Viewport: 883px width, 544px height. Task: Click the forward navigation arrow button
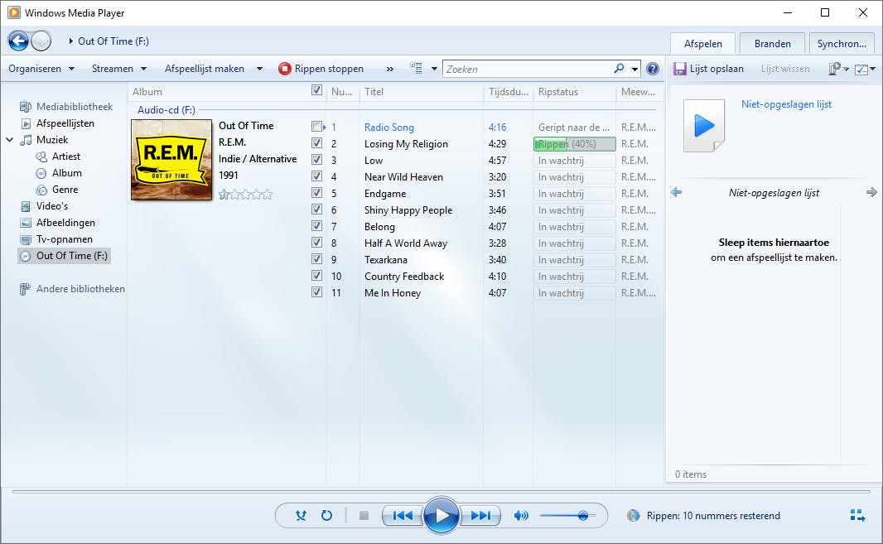[x=41, y=41]
